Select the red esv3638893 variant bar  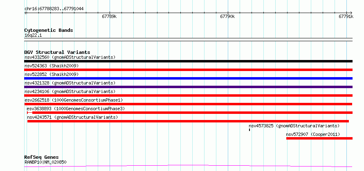[x=190, y=113]
